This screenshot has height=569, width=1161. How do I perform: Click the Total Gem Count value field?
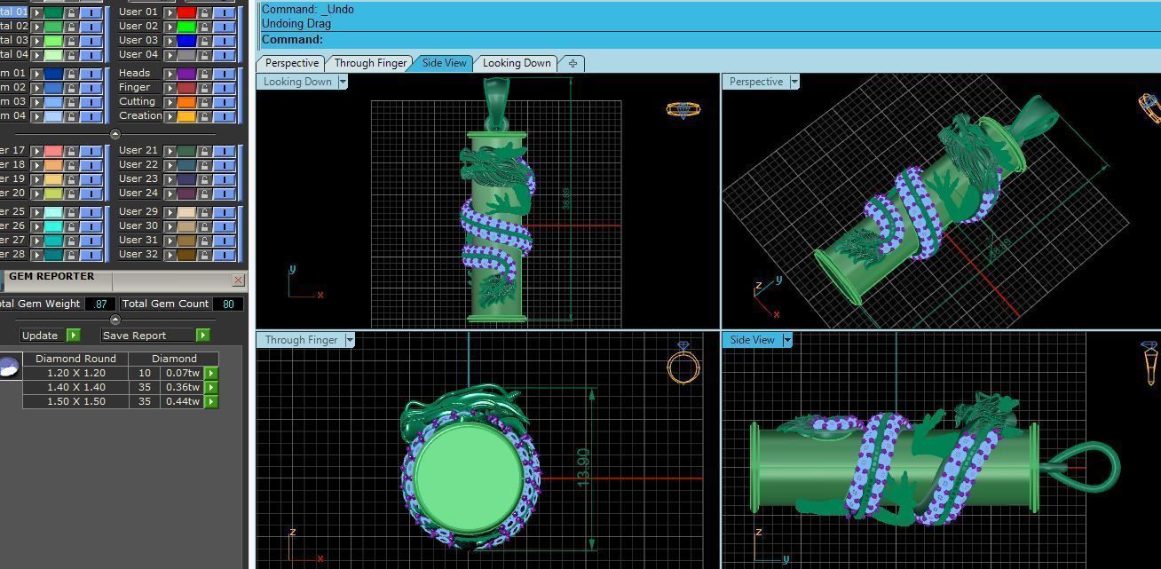tap(228, 304)
